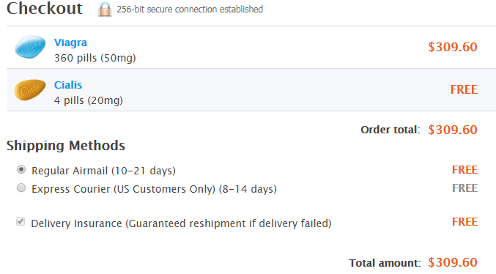
Task: Click the Checkout page heading
Action: tap(45, 8)
